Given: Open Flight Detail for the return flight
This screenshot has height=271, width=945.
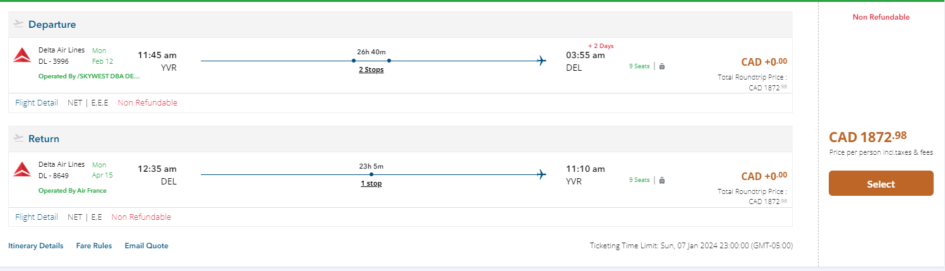Looking at the screenshot, I should (x=37, y=217).
